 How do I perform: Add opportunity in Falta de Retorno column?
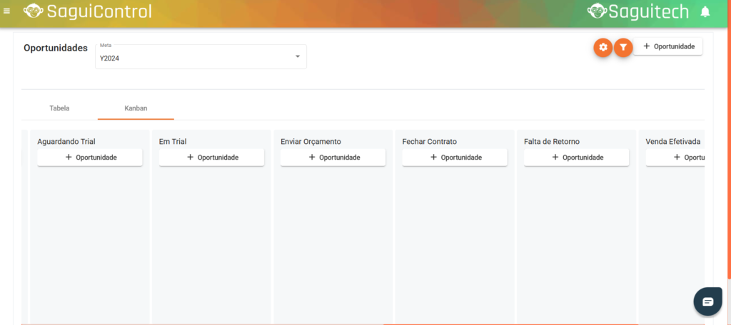[x=576, y=158]
